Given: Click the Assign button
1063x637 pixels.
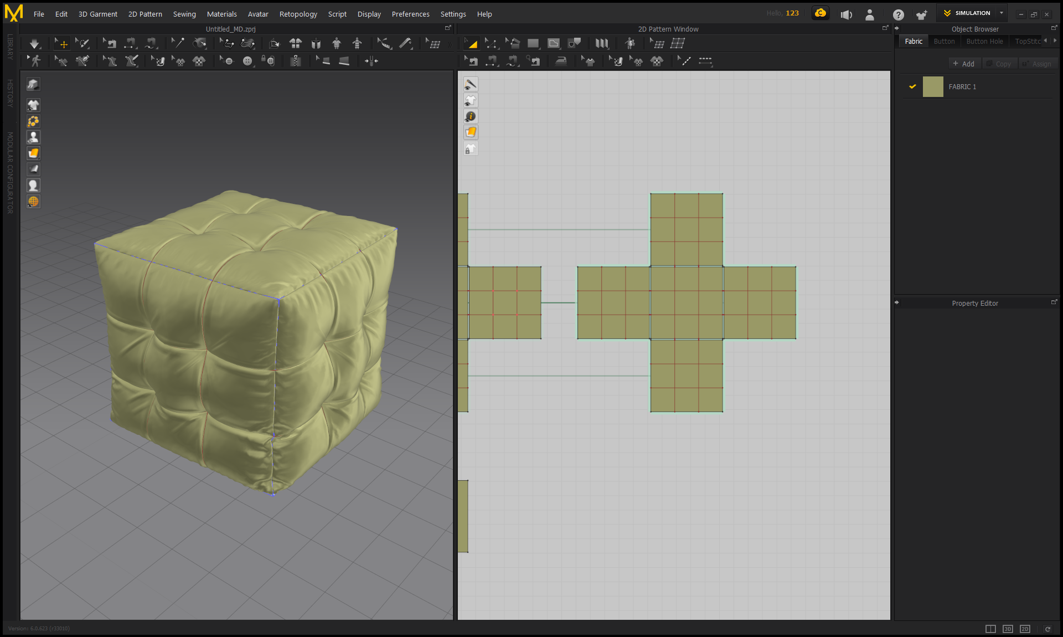Looking at the screenshot, I should click(x=1037, y=64).
